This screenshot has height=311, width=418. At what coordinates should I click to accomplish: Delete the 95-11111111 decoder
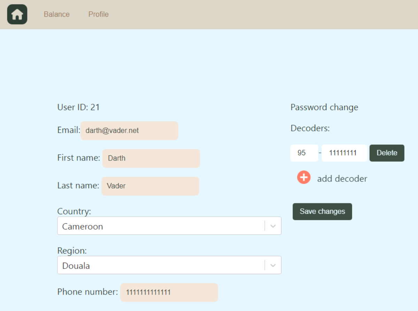[x=387, y=153]
